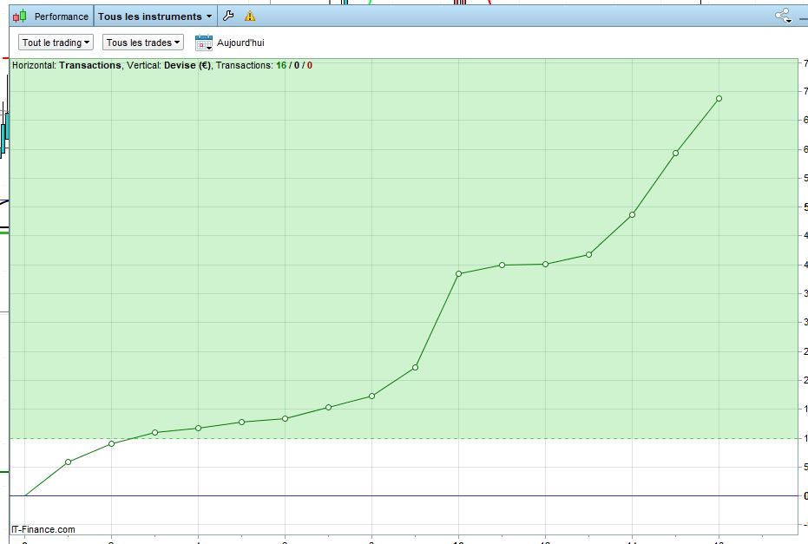Open the wrench settings icon
The height and width of the screenshot is (544, 808).
tap(228, 16)
